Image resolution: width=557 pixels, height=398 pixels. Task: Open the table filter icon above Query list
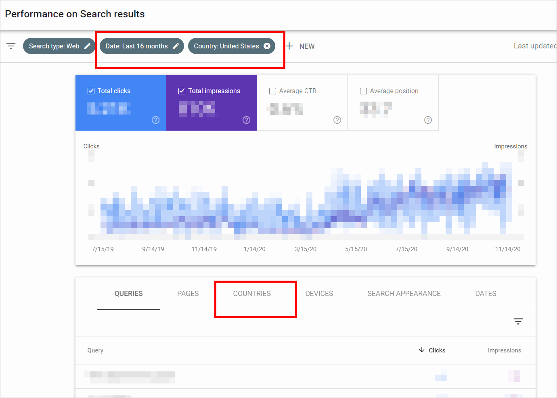(518, 321)
